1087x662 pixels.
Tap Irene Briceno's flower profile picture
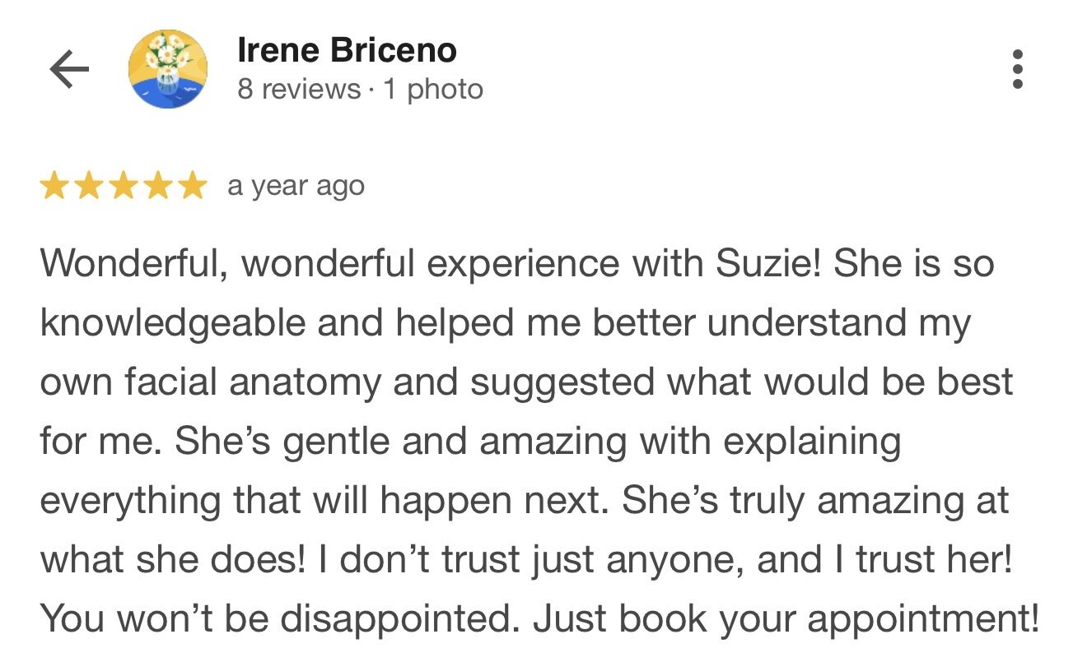(168, 69)
